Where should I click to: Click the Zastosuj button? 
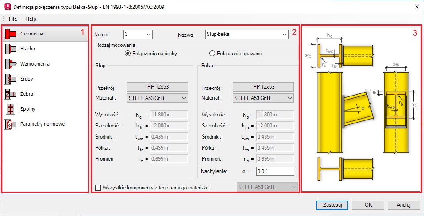332,205
